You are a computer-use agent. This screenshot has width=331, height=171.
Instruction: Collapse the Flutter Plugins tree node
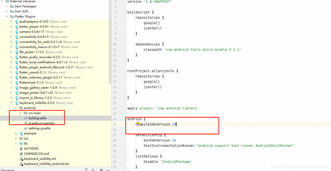pyautogui.click(x=7, y=16)
